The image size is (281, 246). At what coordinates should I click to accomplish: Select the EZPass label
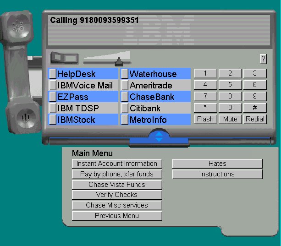[73, 97]
